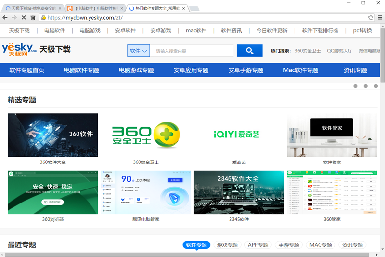
Task: Select 安卓应用专题 in the blue menu
Action: point(191,70)
